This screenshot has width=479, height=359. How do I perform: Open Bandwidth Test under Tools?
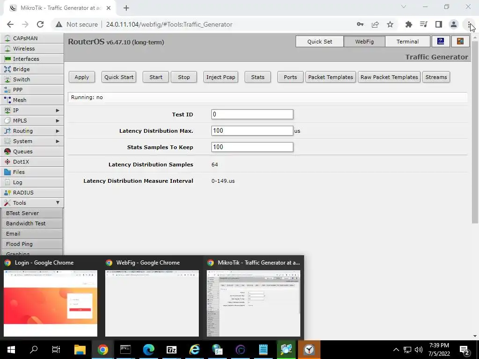point(32,223)
